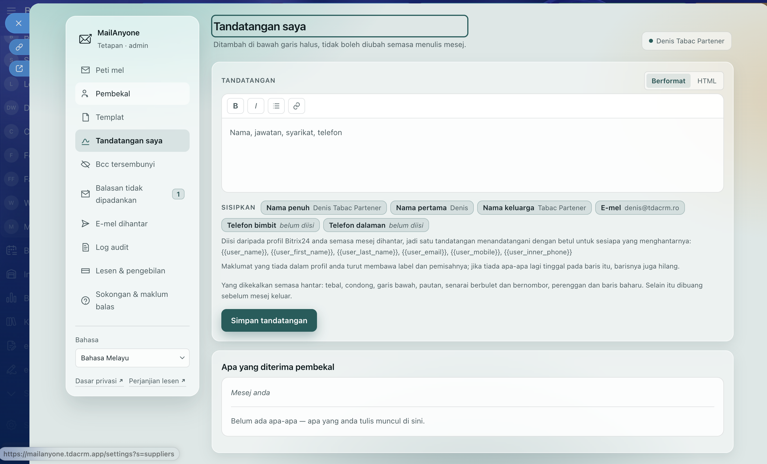Click the MailAnyone envelope logo
This screenshot has width=767, height=464.
(85, 39)
